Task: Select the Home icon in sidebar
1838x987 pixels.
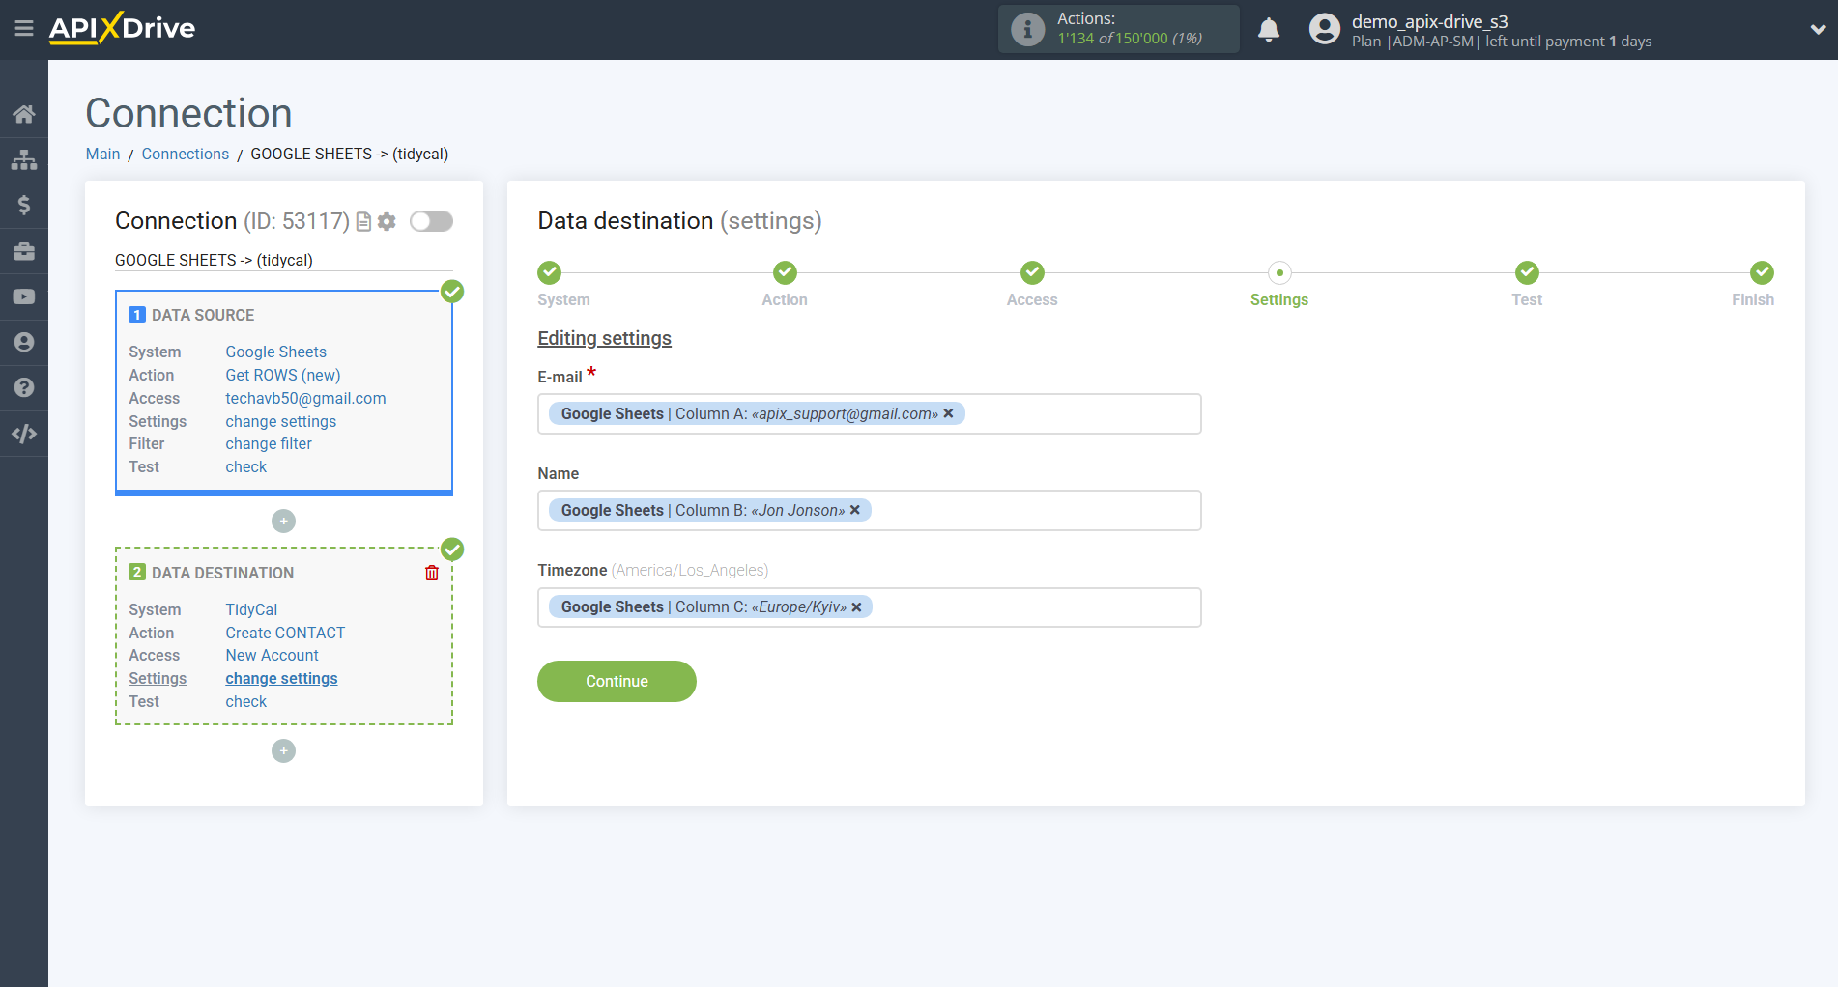Action: 24,113
